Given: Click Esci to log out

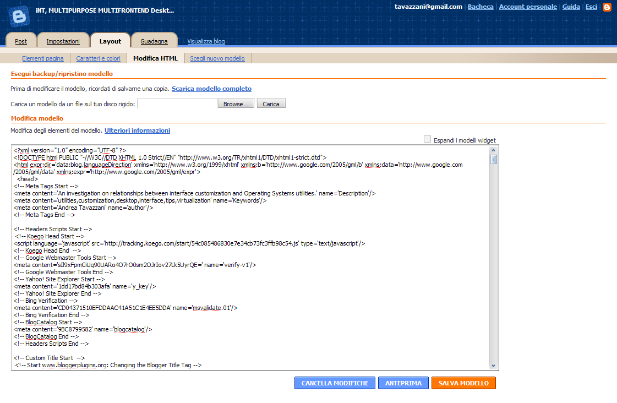Looking at the screenshot, I should pyautogui.click(x=591, y=7).
